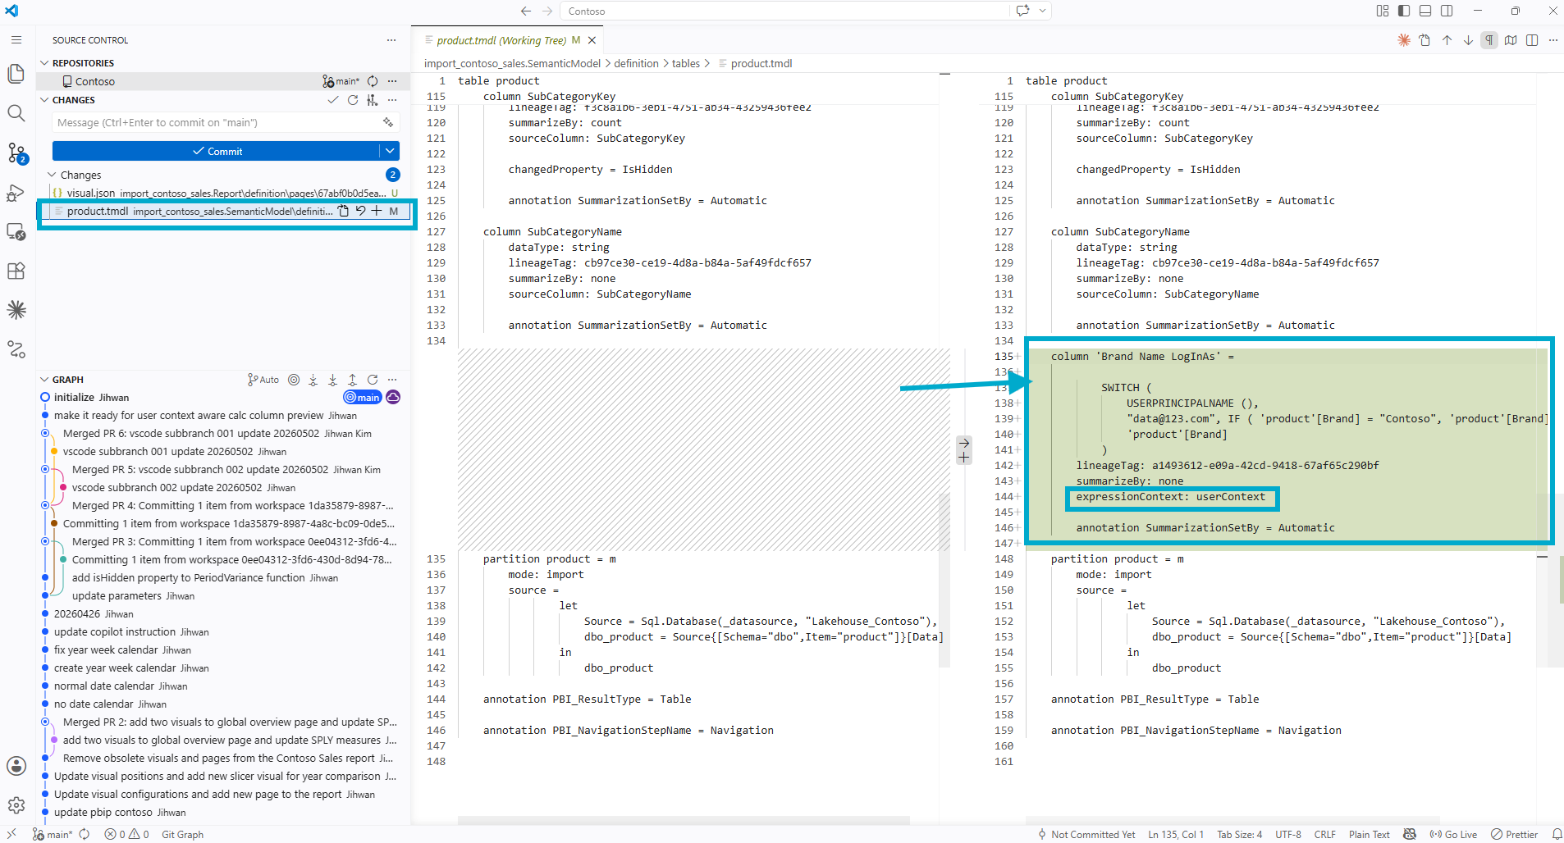Screen dimensions: 1564x843
Task: Toggle Panel layout icon in title bar
Action: (1425, 11)
